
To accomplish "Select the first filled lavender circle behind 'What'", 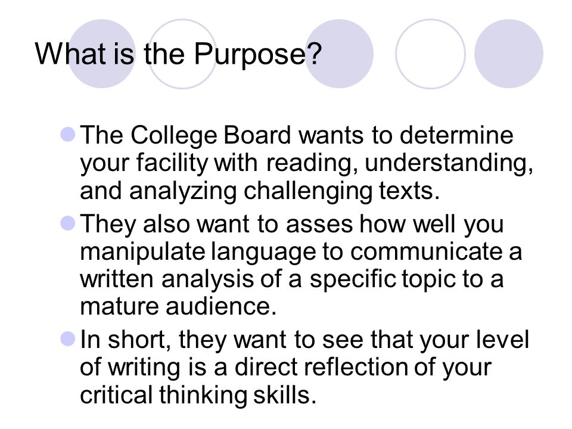I will 102,54.
